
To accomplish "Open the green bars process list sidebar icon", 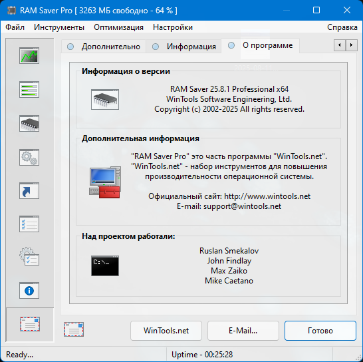I will 29,89.
